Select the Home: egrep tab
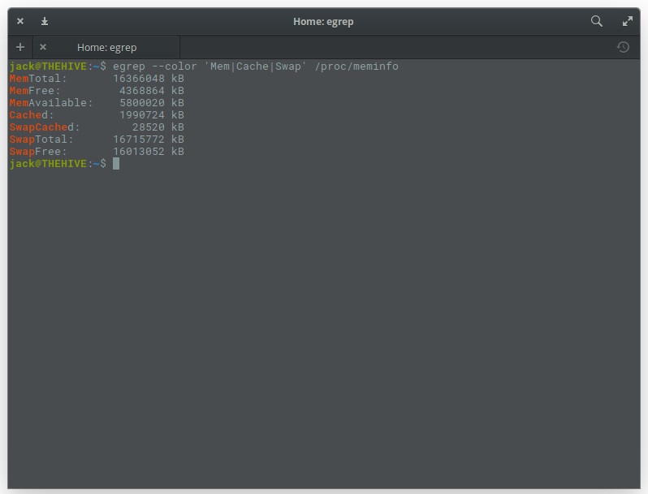The height and width of the screenshot is (494, 648). 106,47
